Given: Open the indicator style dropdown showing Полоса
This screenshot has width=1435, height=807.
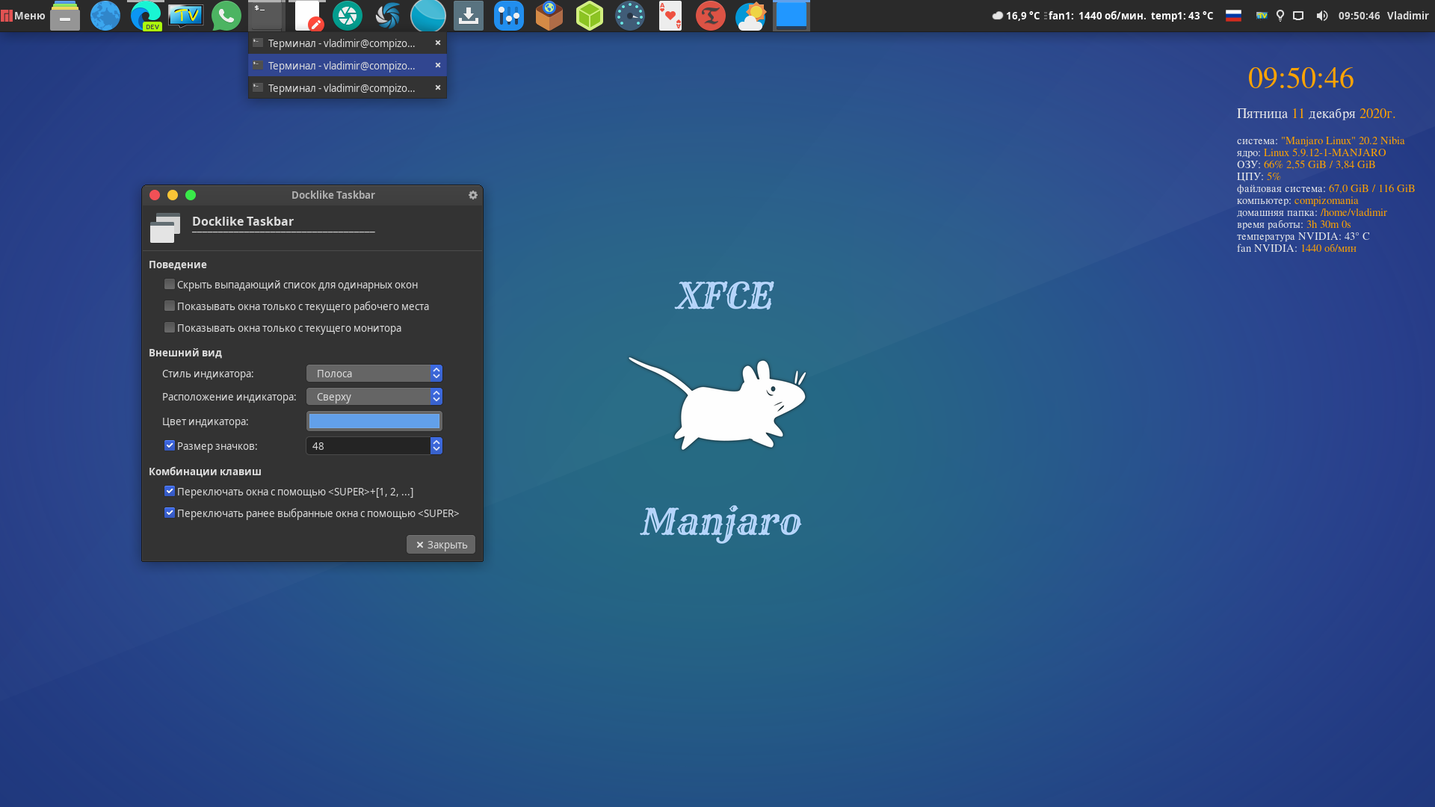Looking at the screenshot, I should [374, 374].
